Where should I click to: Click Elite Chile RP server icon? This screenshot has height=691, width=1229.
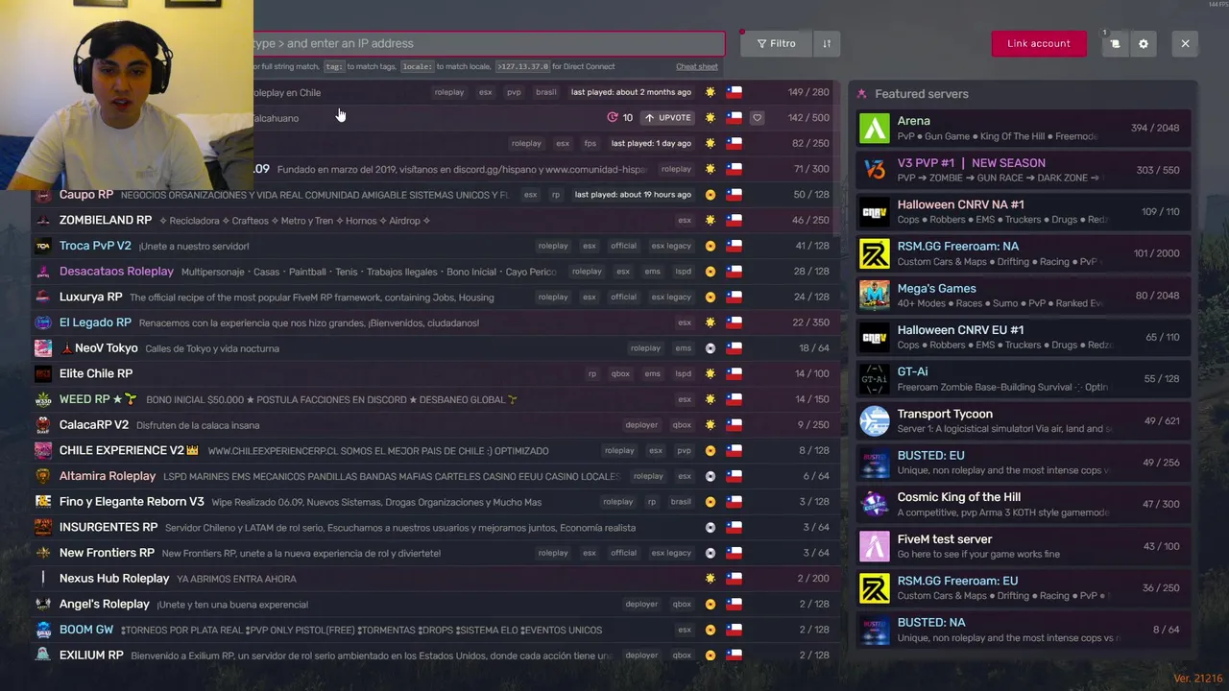click(x=43, y=373)
